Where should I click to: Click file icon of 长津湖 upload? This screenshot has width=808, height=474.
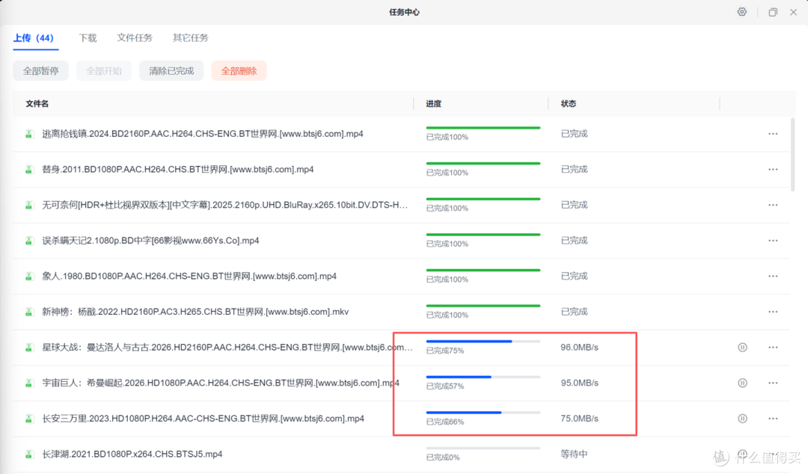point(29,454)
